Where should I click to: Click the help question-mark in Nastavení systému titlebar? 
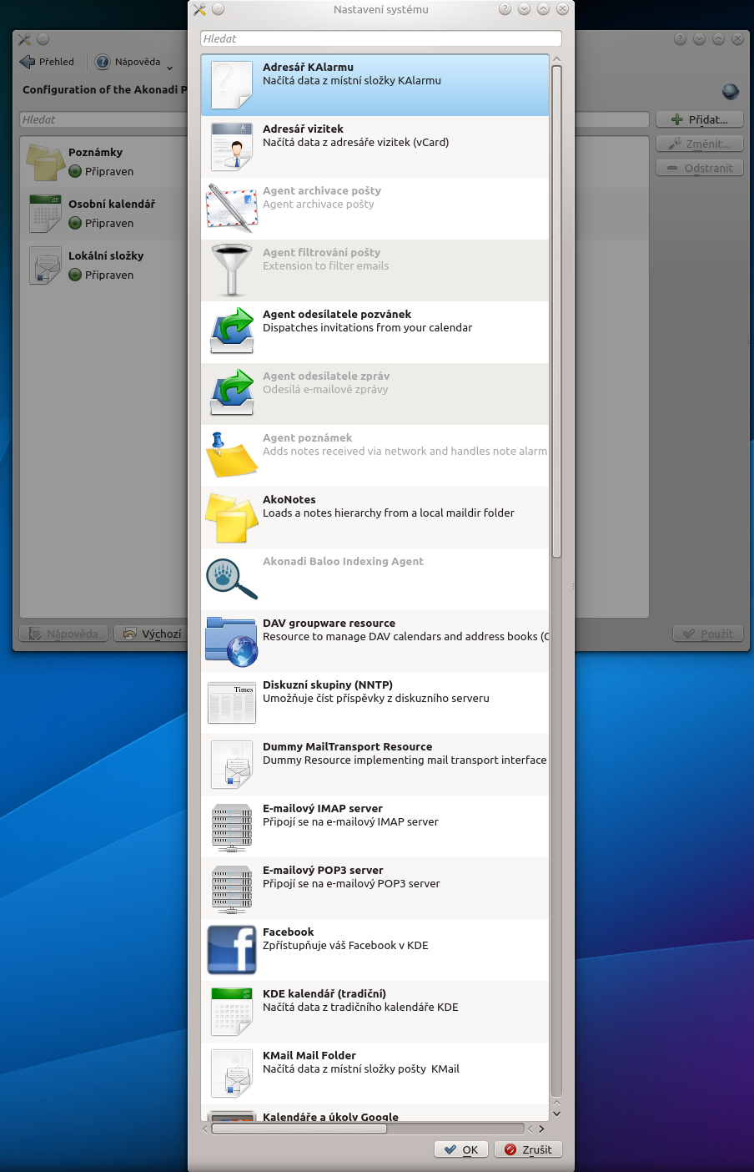coord(505,9)
